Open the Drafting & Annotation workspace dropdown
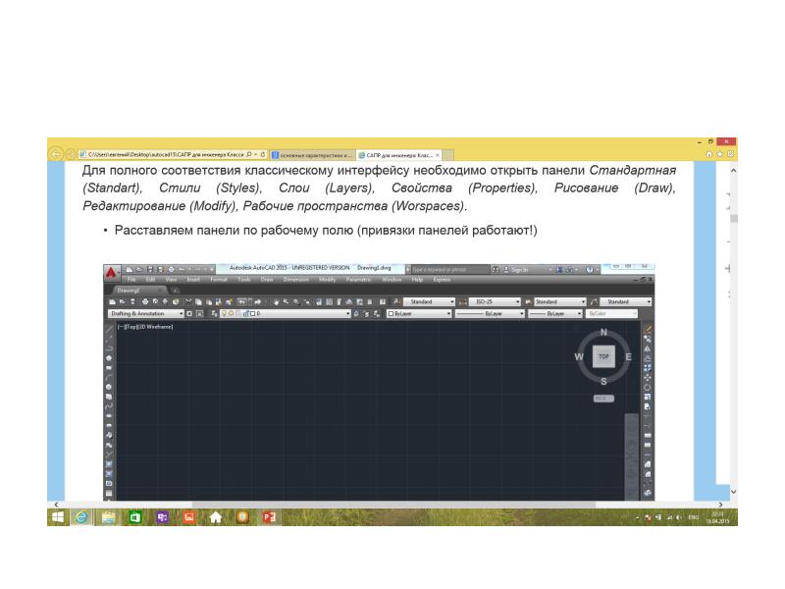Screen dimensions: 785x589 click(x=146, y=314)
